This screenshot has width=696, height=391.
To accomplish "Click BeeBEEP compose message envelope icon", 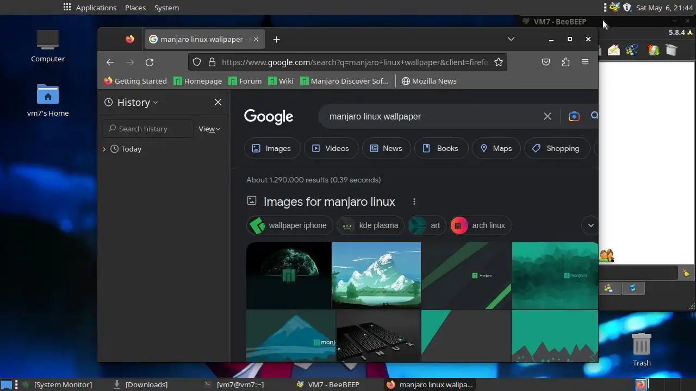I will point(614,51).
